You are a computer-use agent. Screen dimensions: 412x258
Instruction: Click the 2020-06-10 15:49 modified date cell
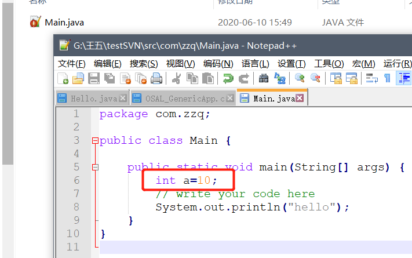click(x=255, y=23)
